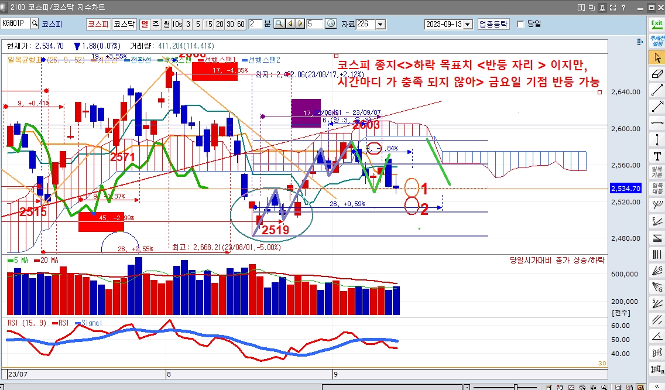Image resolution: width=665 pixels, height=390 pixels.
Task: Click the Exit button in the drawing toolbar
Action: (x=657, y=24)
